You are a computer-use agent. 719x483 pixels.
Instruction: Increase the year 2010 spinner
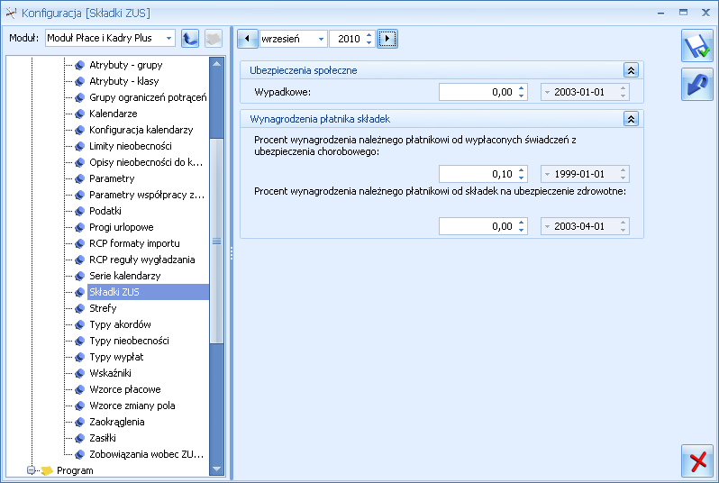pyautogui.click(x=369, y=35)
